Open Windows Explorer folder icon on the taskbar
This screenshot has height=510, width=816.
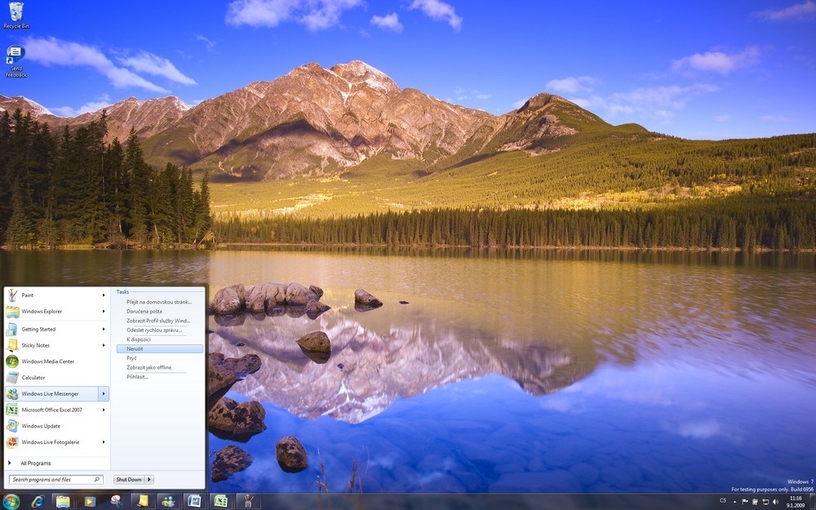click(x=63, y=501)
